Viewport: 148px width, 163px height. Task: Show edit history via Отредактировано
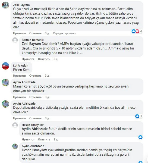point(64,33)
